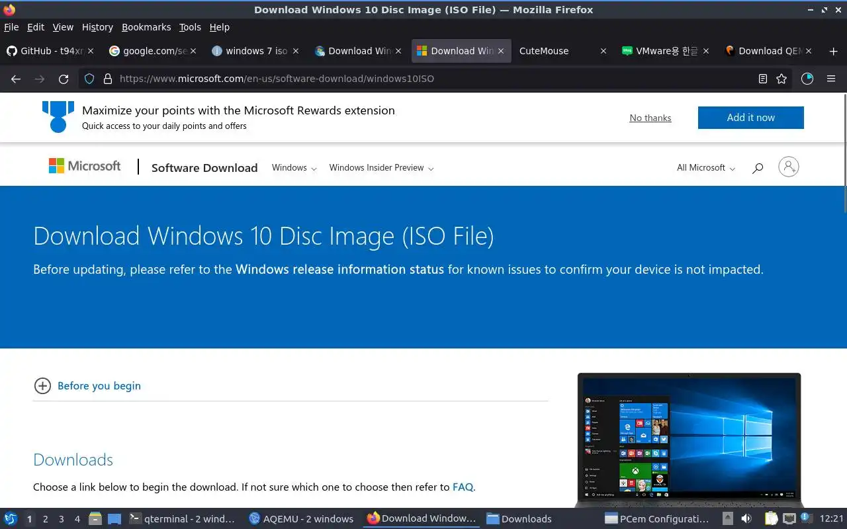The width and height of the screenshot is (847, 529).
Task: Go back to the previous page
Action: pyautogui.click(x=16, y=79)
